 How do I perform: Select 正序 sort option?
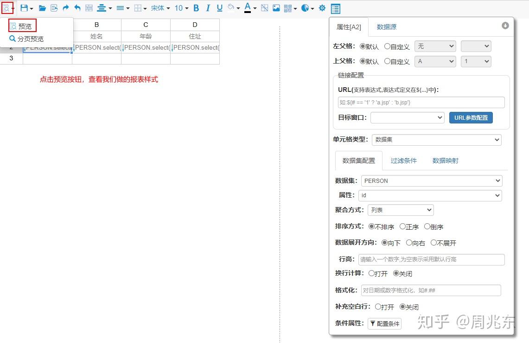point(402,227)
